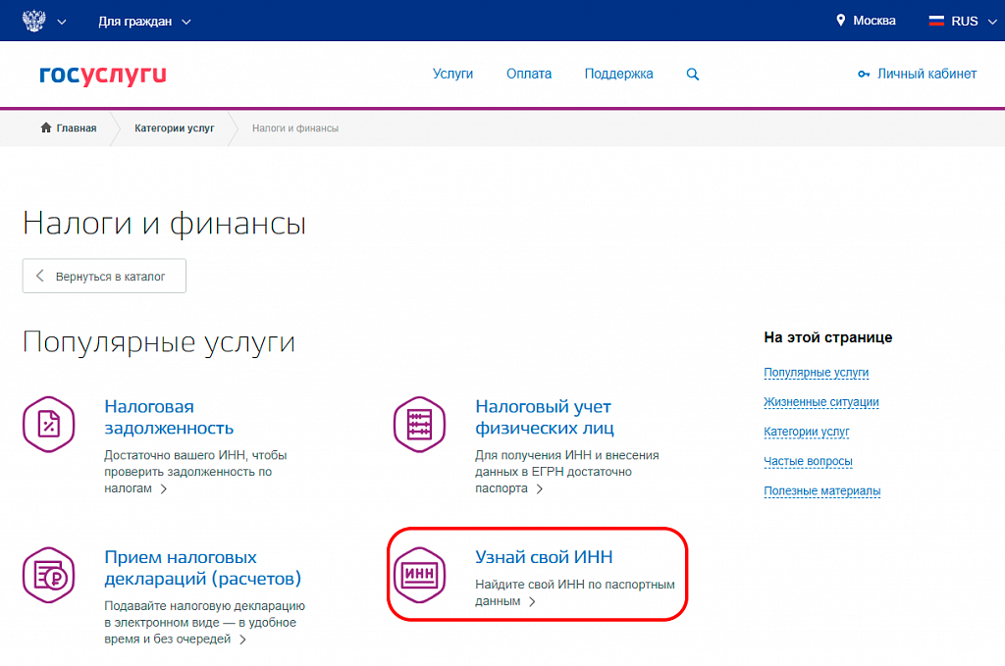Change the city from "Москва"
Image resolution: width=1005 pixels, height=666 pixels.
tap(874, 21)
